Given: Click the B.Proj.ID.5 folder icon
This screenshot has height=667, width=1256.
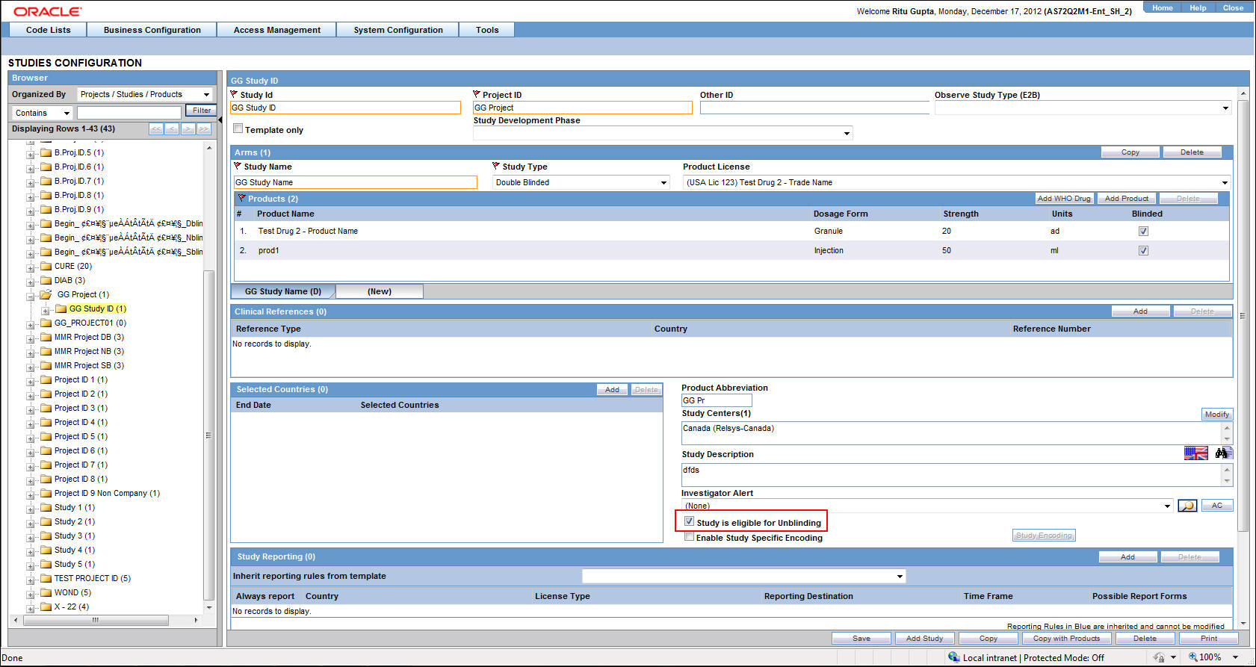Looking at the screenshot, I should pos(46,152).
